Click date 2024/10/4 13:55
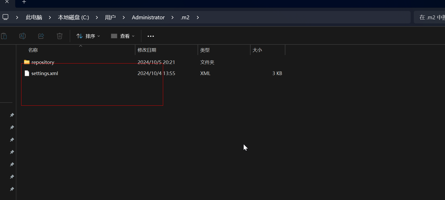The width and height of the screenshot is (445, 200). point(156,73)
